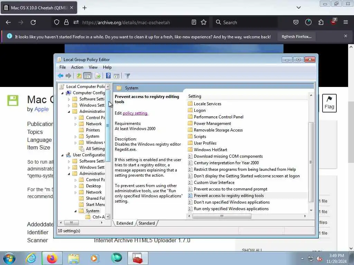Viewport: 354px width, 265px height.
Task: Open Firefox extensions puzzle icon
Action: [321, 22]
